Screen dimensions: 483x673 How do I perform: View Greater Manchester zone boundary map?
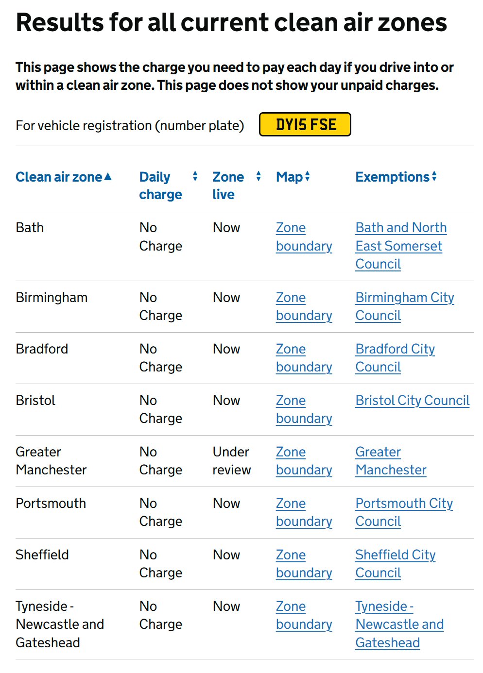point(304,461)
